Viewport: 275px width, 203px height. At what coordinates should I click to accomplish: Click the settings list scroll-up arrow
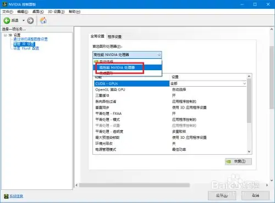pyautogui.click(x=249, y=76)
